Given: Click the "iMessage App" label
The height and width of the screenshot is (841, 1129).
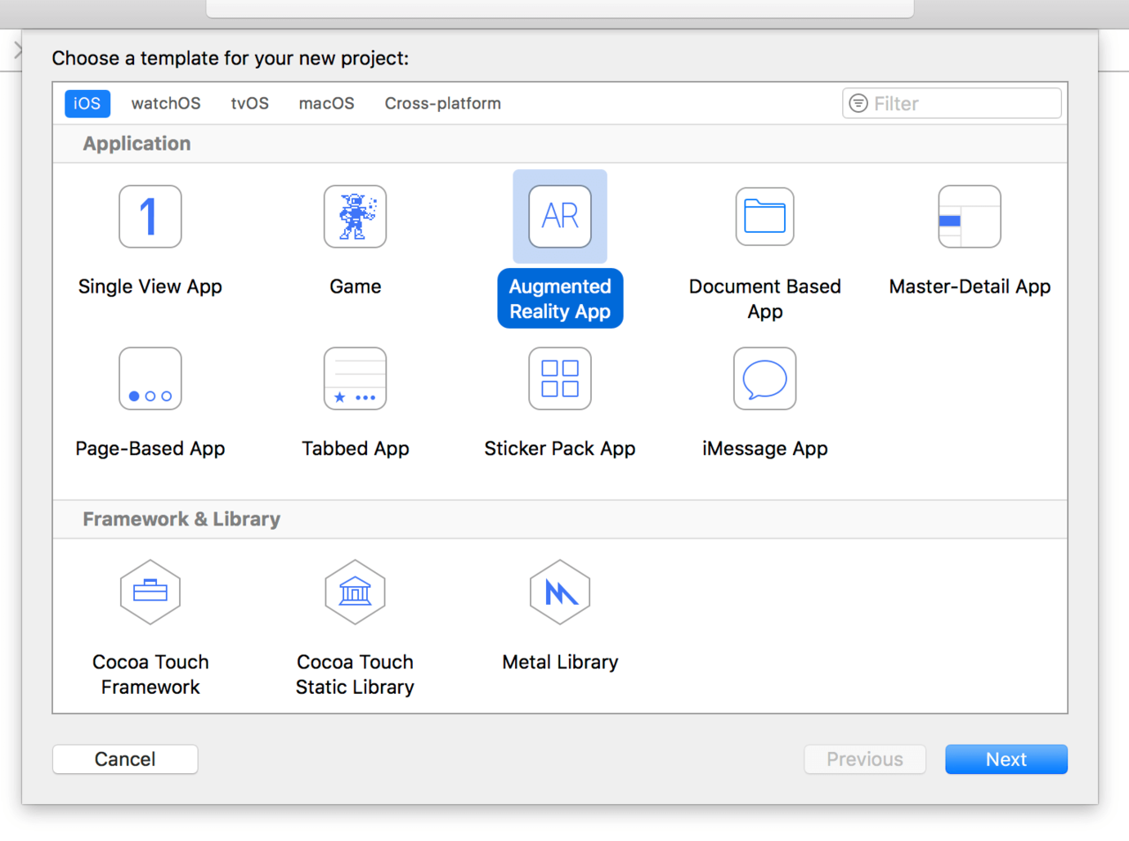Looking at the screenshot, I should [x=765, y=449].
